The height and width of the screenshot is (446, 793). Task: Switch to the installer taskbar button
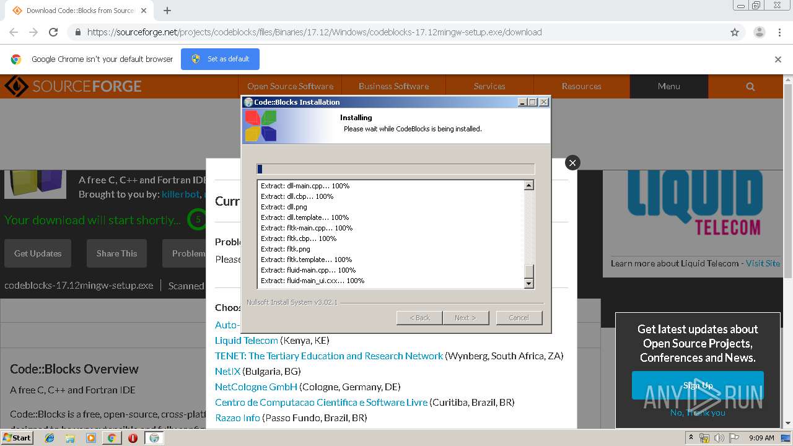tap(154, 438)
